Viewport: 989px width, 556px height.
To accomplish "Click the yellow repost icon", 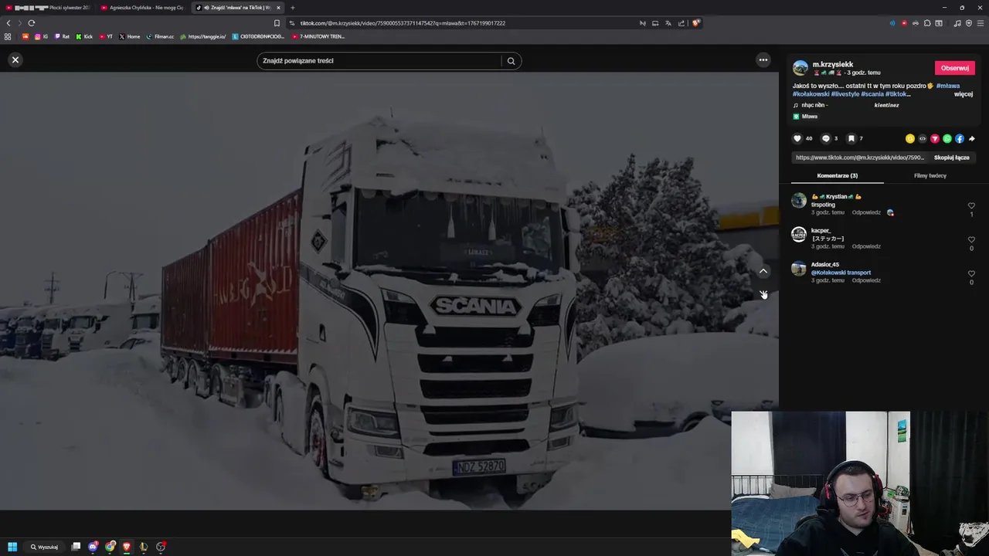I will [910, 139].
